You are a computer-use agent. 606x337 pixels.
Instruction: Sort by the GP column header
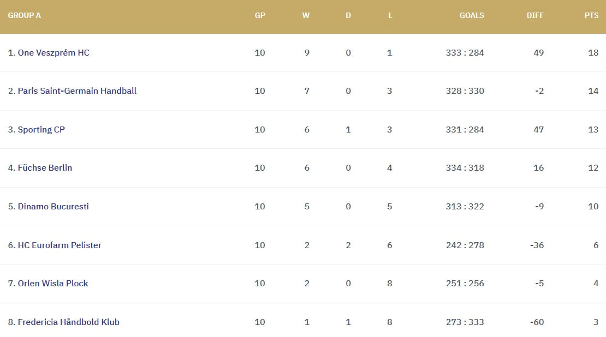[x=260, y=15]
